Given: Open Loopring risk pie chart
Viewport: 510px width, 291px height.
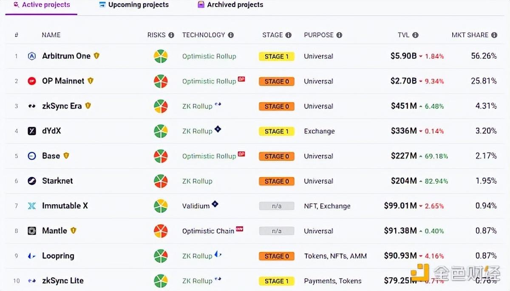Looking at the screenshot, I should point(161,256).
